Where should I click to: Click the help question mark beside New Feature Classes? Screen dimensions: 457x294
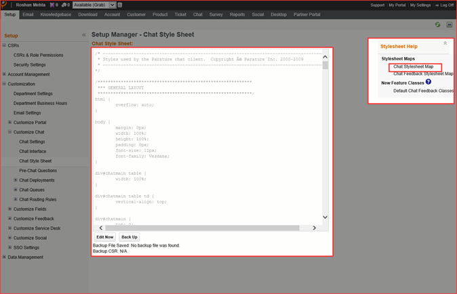[428, 82]
